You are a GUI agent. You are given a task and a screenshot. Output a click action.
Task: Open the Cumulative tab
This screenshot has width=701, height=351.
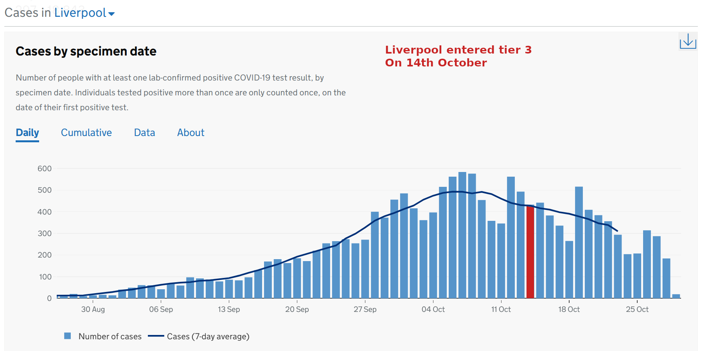coord(86,133)
